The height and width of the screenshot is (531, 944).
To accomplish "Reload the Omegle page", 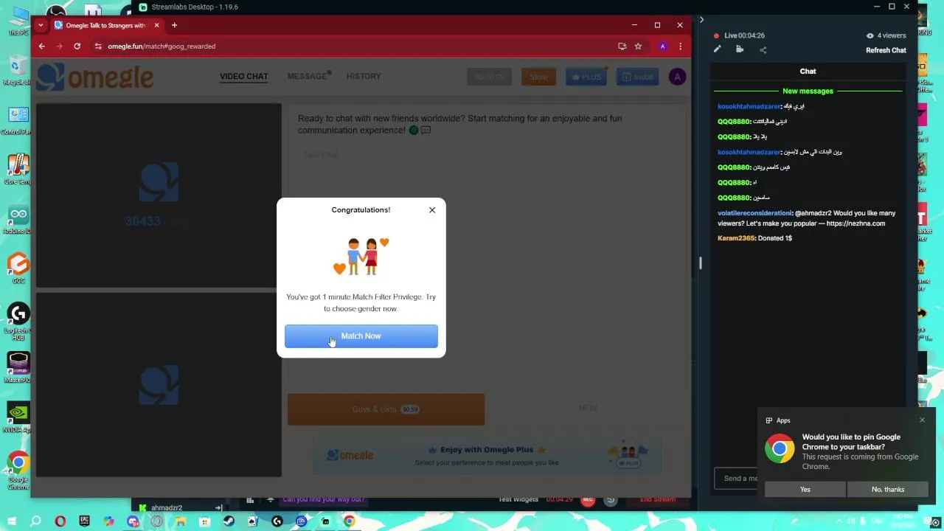I will [77, 46].
